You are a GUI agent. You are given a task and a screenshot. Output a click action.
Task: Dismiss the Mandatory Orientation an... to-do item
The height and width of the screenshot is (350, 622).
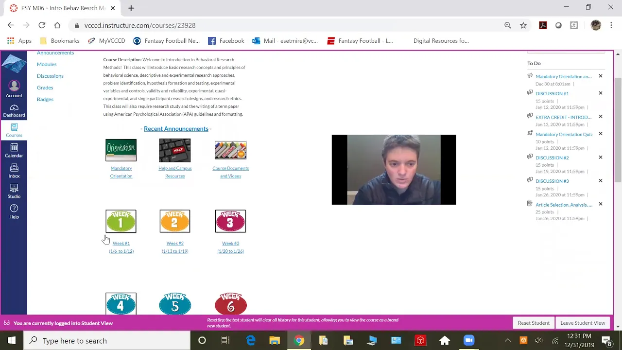point(600,76)
